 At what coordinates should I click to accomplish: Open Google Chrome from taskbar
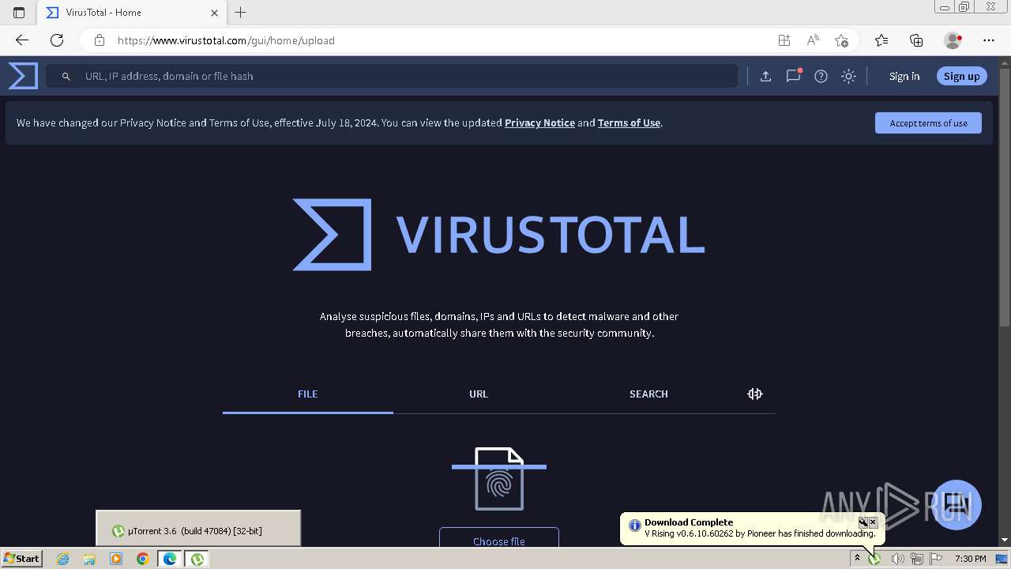coord(142,559)
